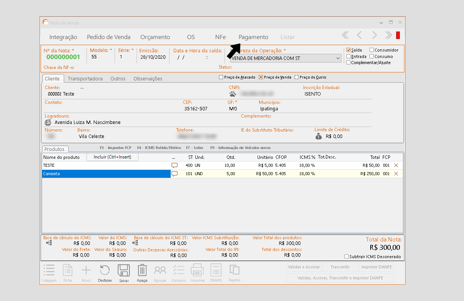
Task: Delete the Camiseta row with red X
Action: click(x=396, y=174)
